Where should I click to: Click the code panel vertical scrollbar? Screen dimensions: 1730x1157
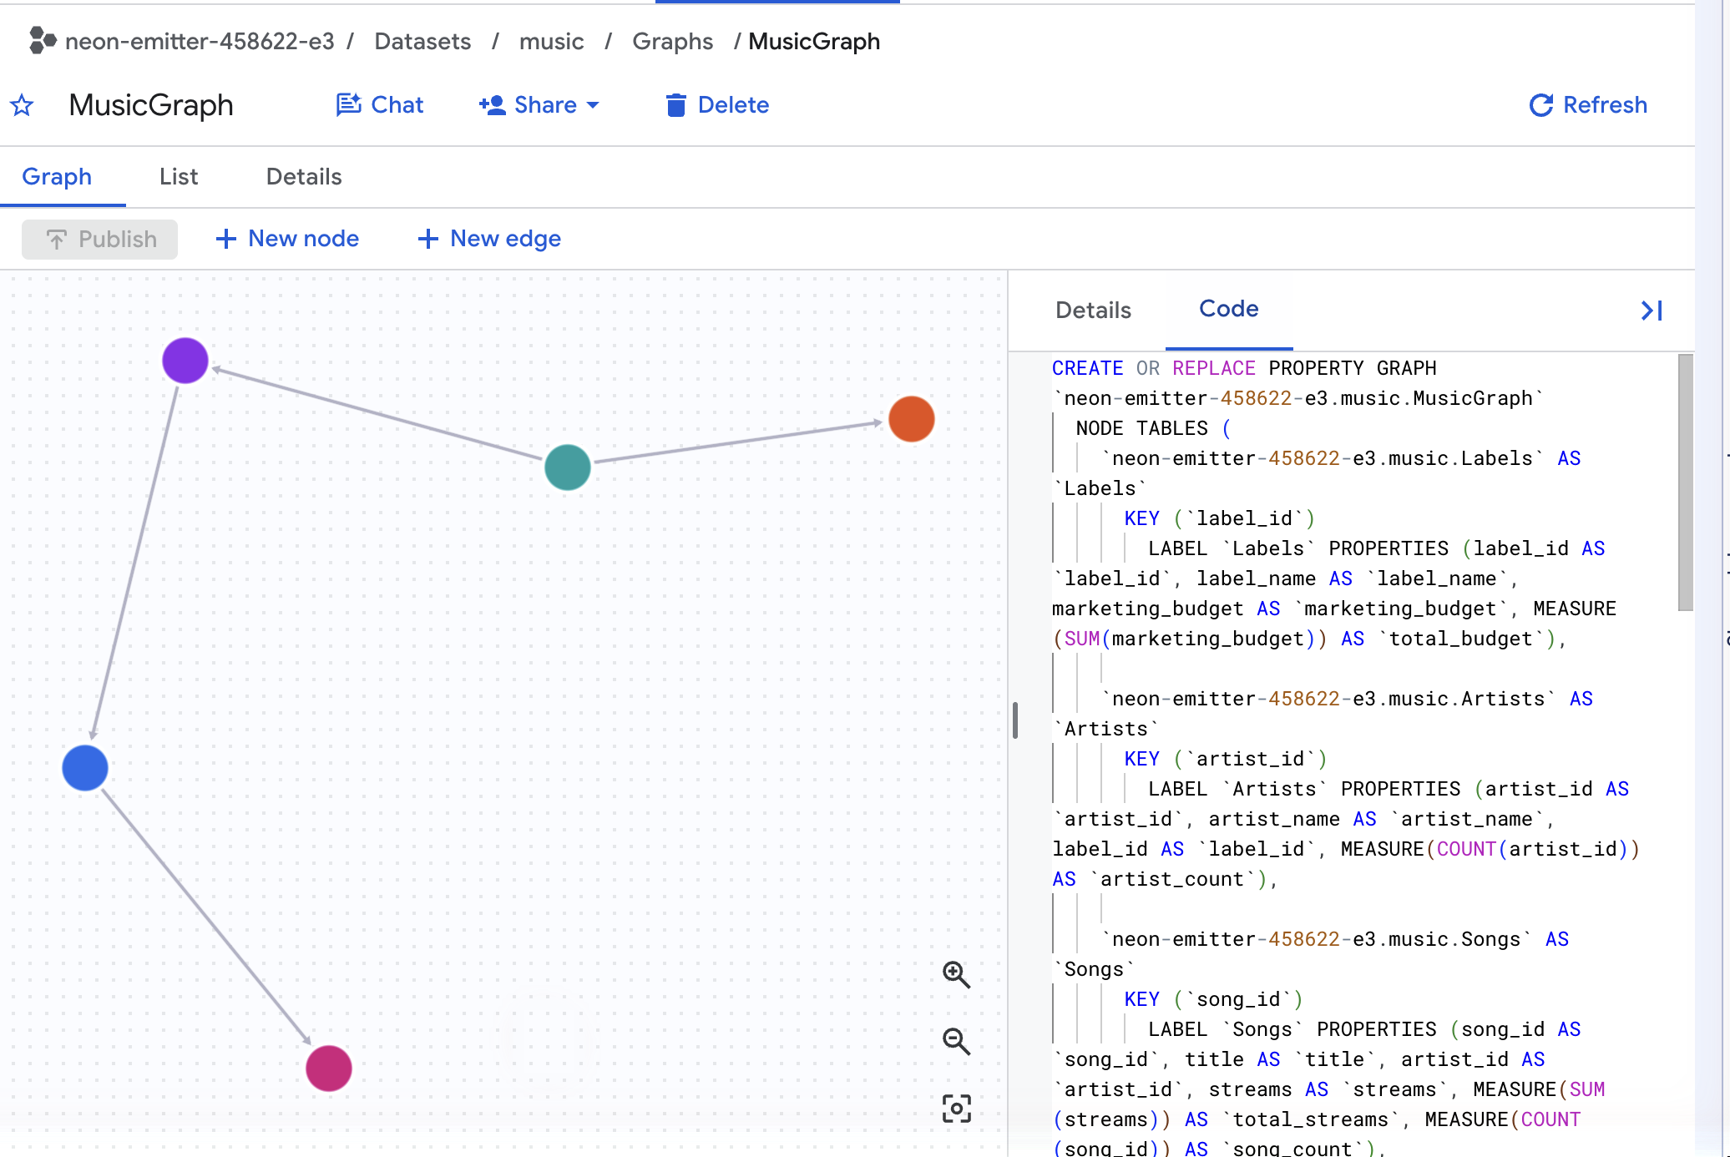pyautogui.click(x=1686, y=483)
